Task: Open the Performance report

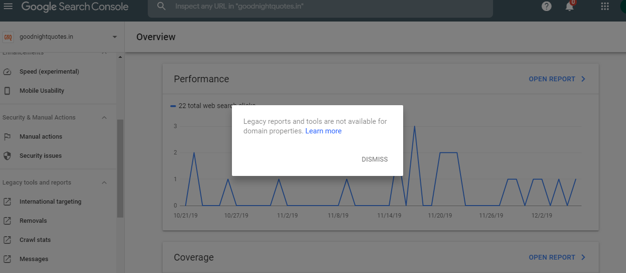Action: pos(552,79)
